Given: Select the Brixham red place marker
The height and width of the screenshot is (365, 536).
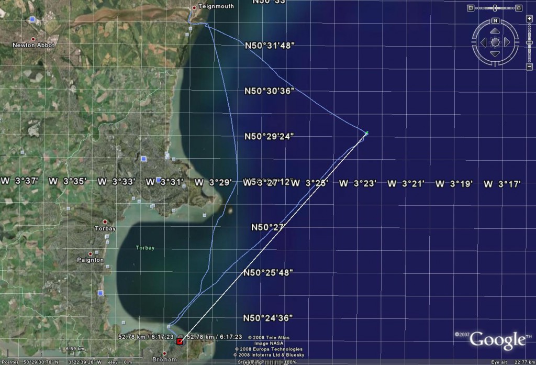Looking at the screenshot, I should [x=164, y=353].
